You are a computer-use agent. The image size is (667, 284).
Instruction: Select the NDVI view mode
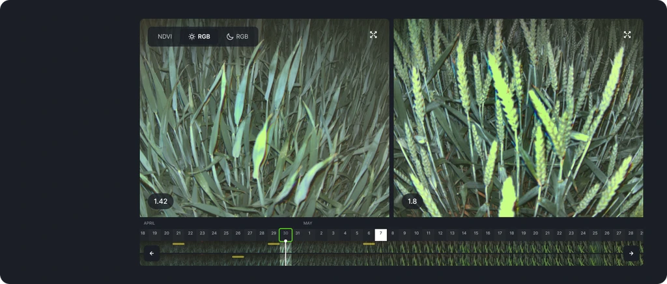click(165, 36)
